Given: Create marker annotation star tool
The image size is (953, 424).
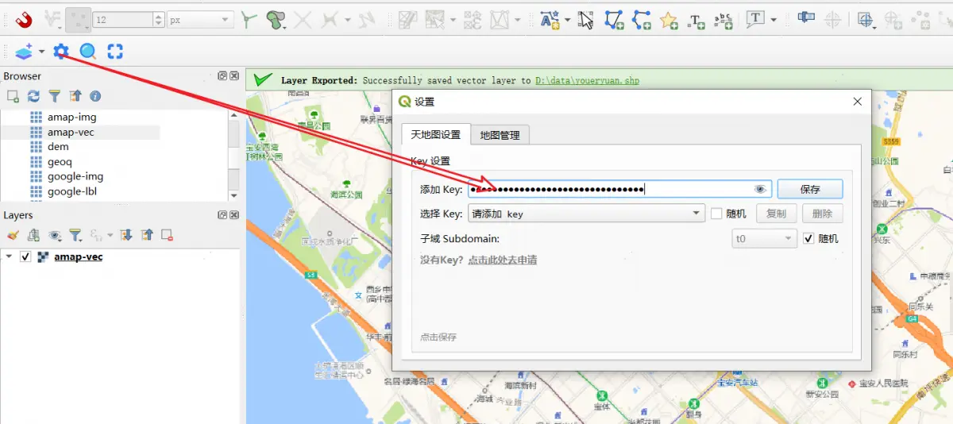Looking at the screenshot, I should tap(669, 19).
